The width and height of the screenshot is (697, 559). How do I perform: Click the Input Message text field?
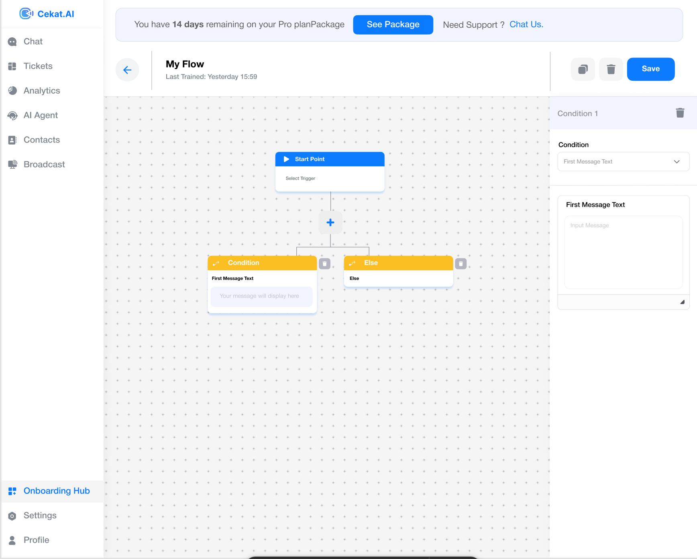tap(623, 252)
